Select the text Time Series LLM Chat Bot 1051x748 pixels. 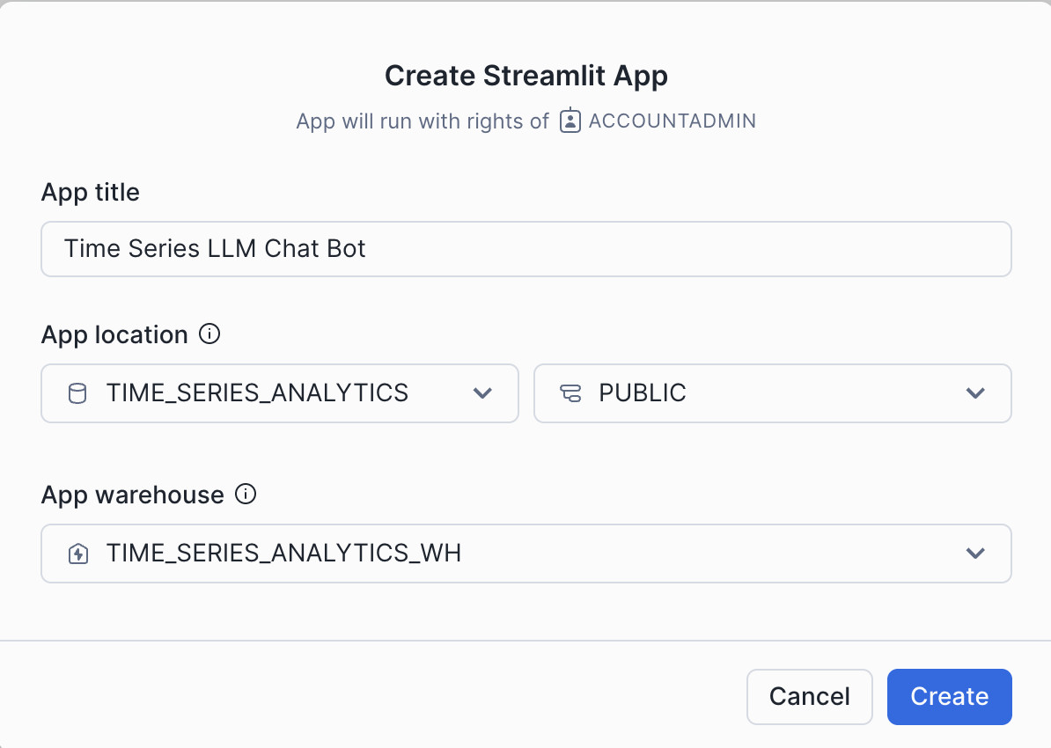coord(214,249)
